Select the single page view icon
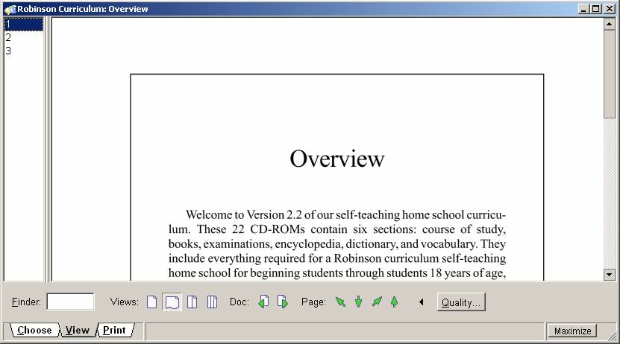 [152, 302]
